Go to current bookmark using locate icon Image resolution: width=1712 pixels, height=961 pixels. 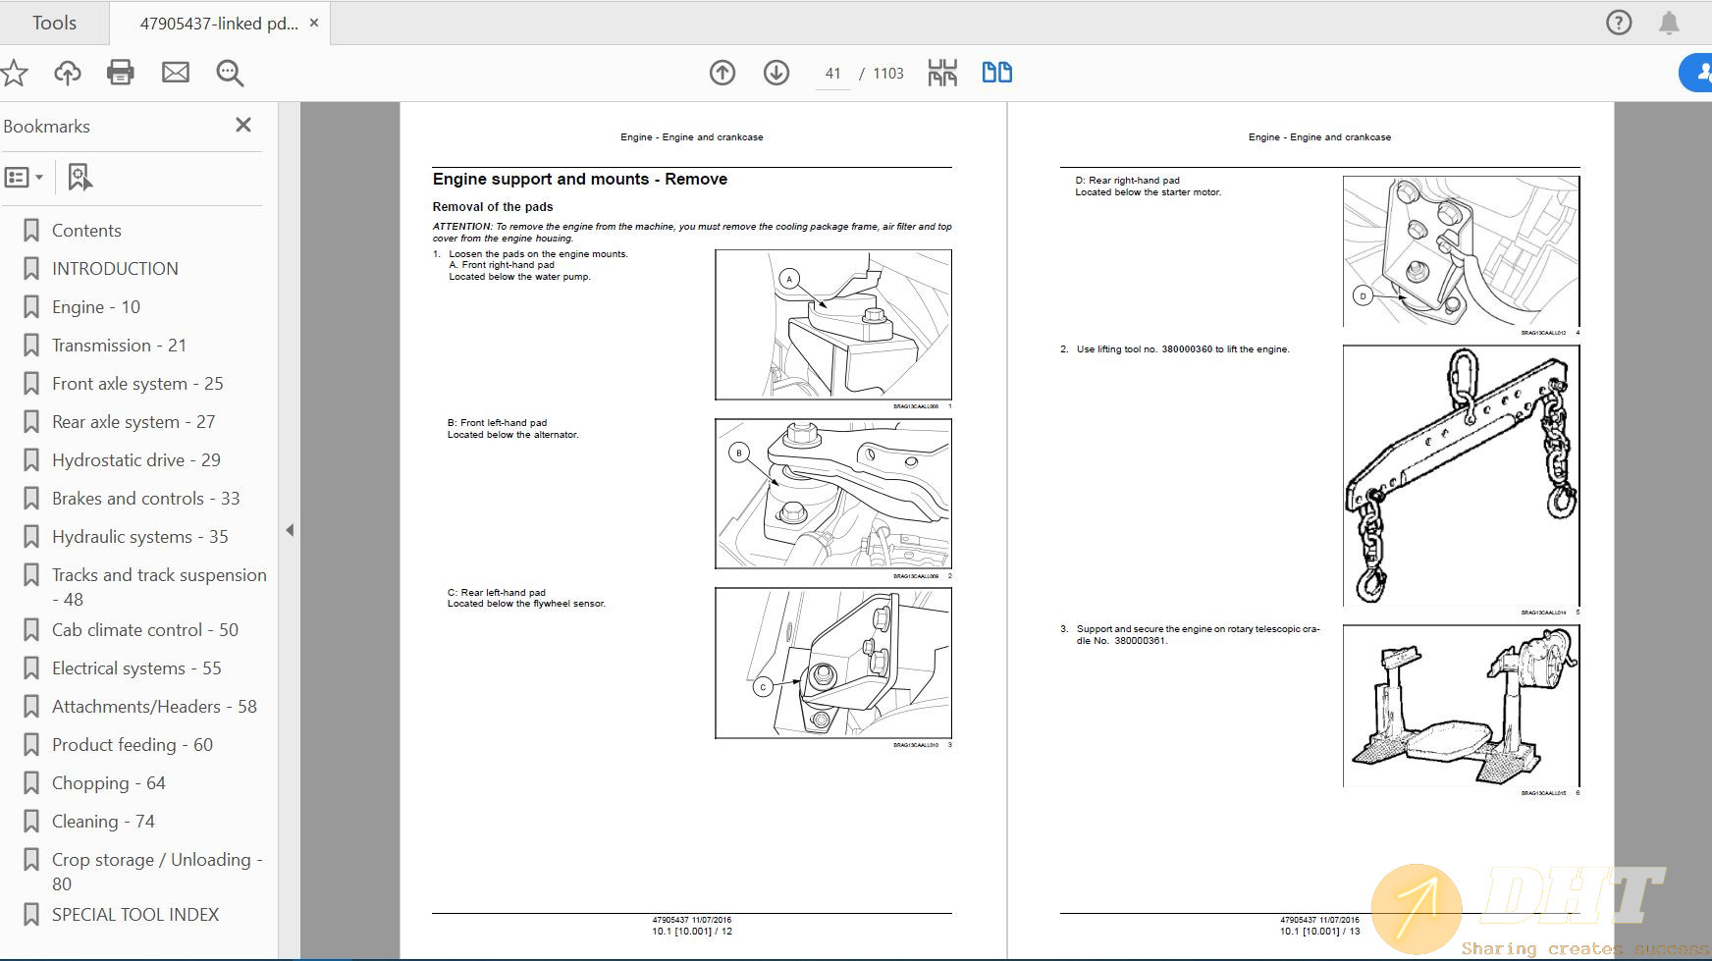click(x=79, y=177)
